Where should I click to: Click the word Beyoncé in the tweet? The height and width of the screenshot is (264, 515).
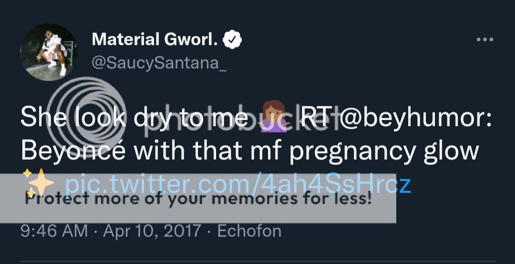point(73,151)
